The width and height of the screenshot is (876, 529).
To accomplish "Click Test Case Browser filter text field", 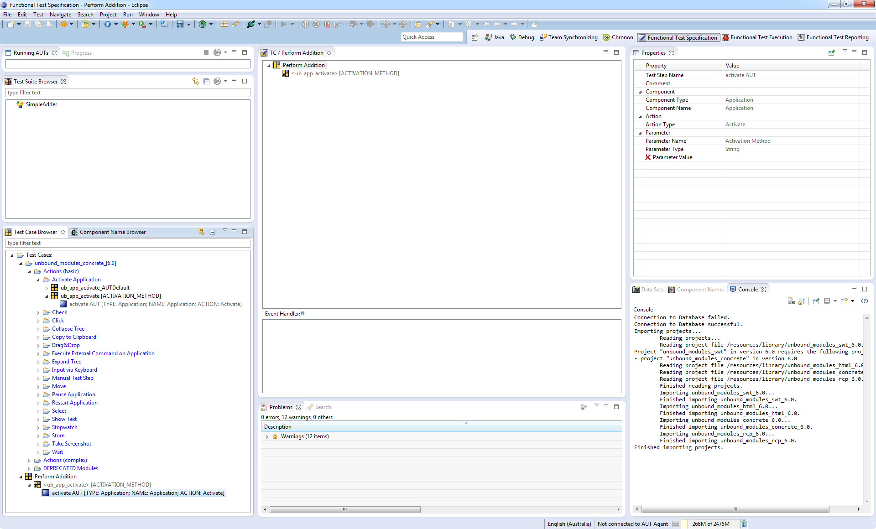I will pyautogui.click(x=128, y=243).
